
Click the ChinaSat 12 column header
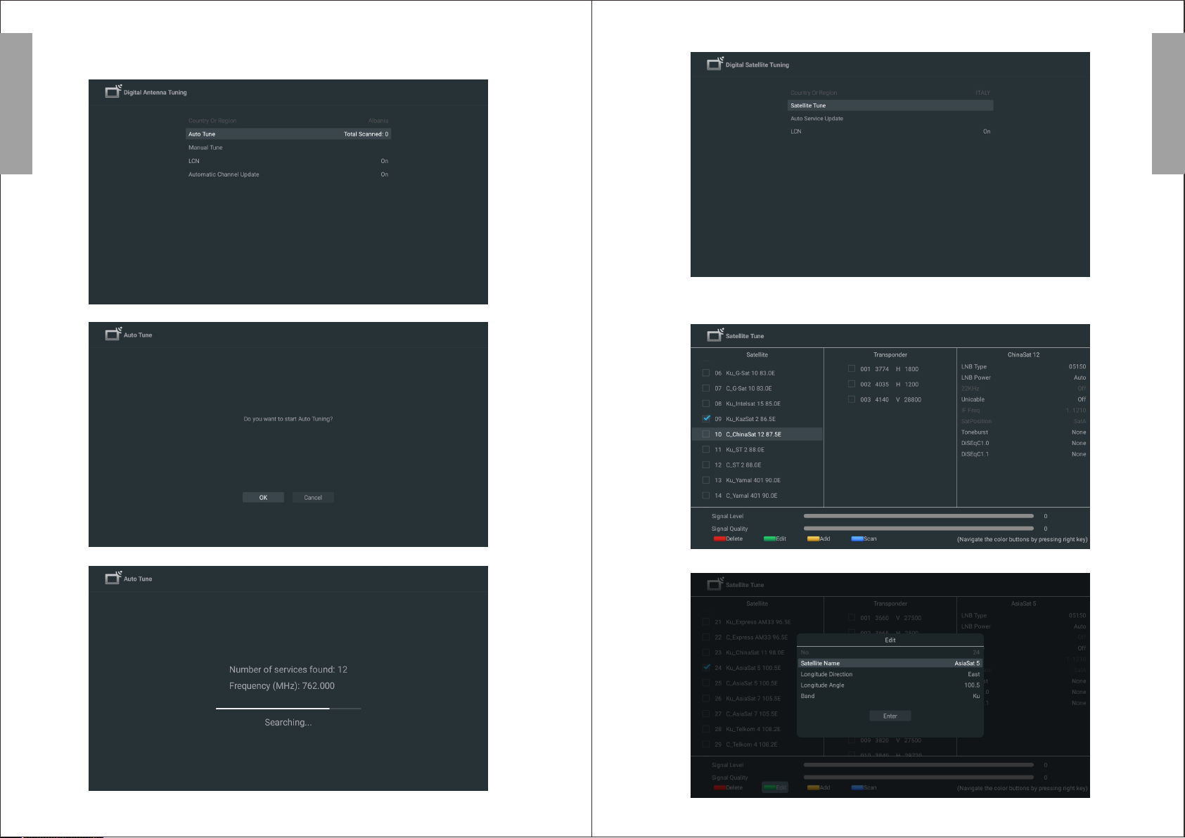[x=1023, y=354]
